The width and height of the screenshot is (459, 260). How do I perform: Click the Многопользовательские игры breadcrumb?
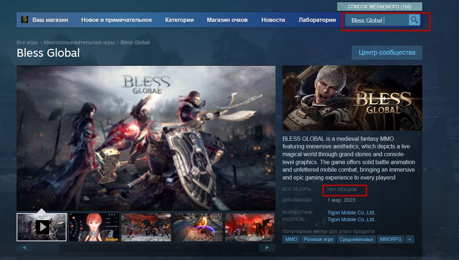(x=79, y=42)
